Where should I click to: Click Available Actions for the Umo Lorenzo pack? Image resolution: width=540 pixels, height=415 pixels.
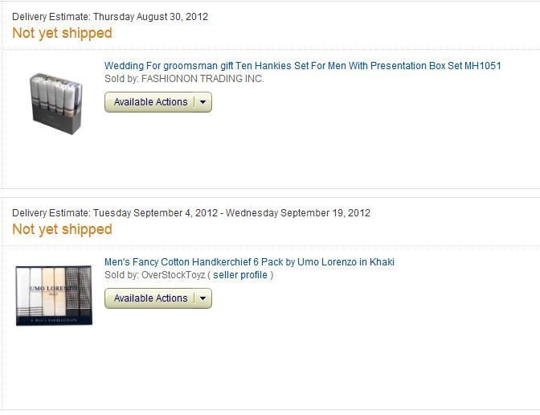point(150,298)
